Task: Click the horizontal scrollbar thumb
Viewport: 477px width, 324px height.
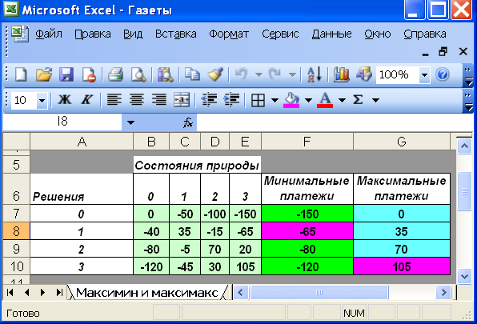Action: [319, 293]
